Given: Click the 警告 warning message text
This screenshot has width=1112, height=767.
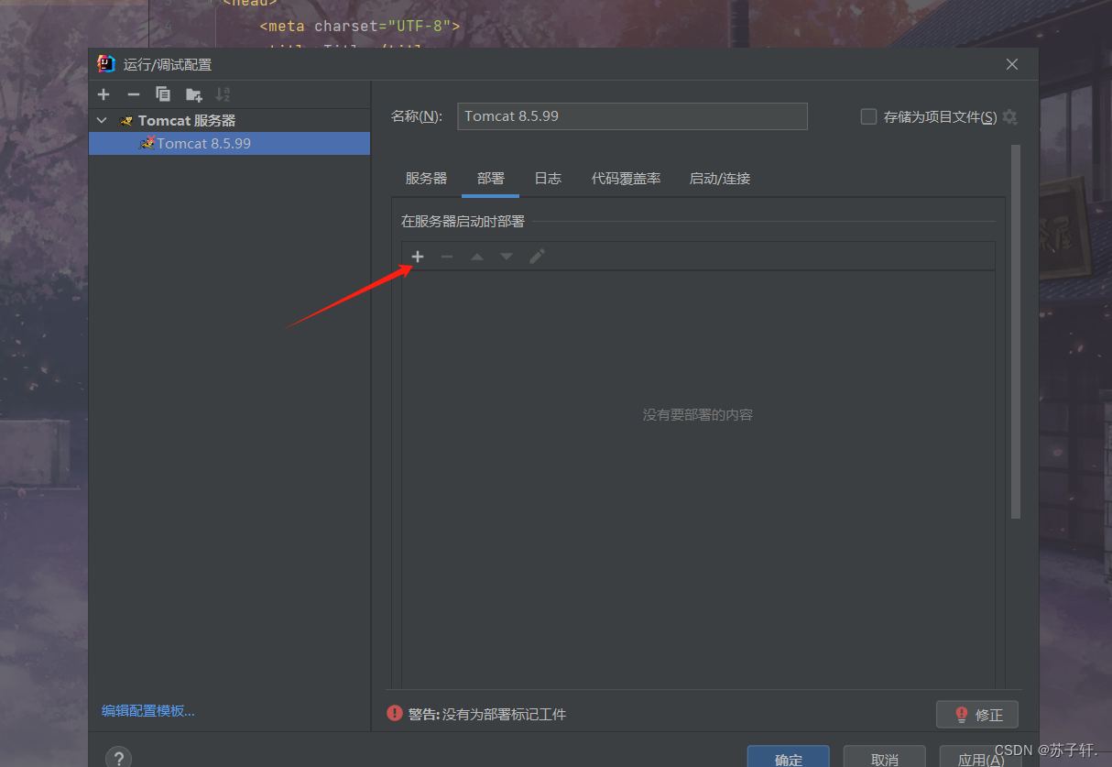Looking at the screenshot, I should pos(487,714).
